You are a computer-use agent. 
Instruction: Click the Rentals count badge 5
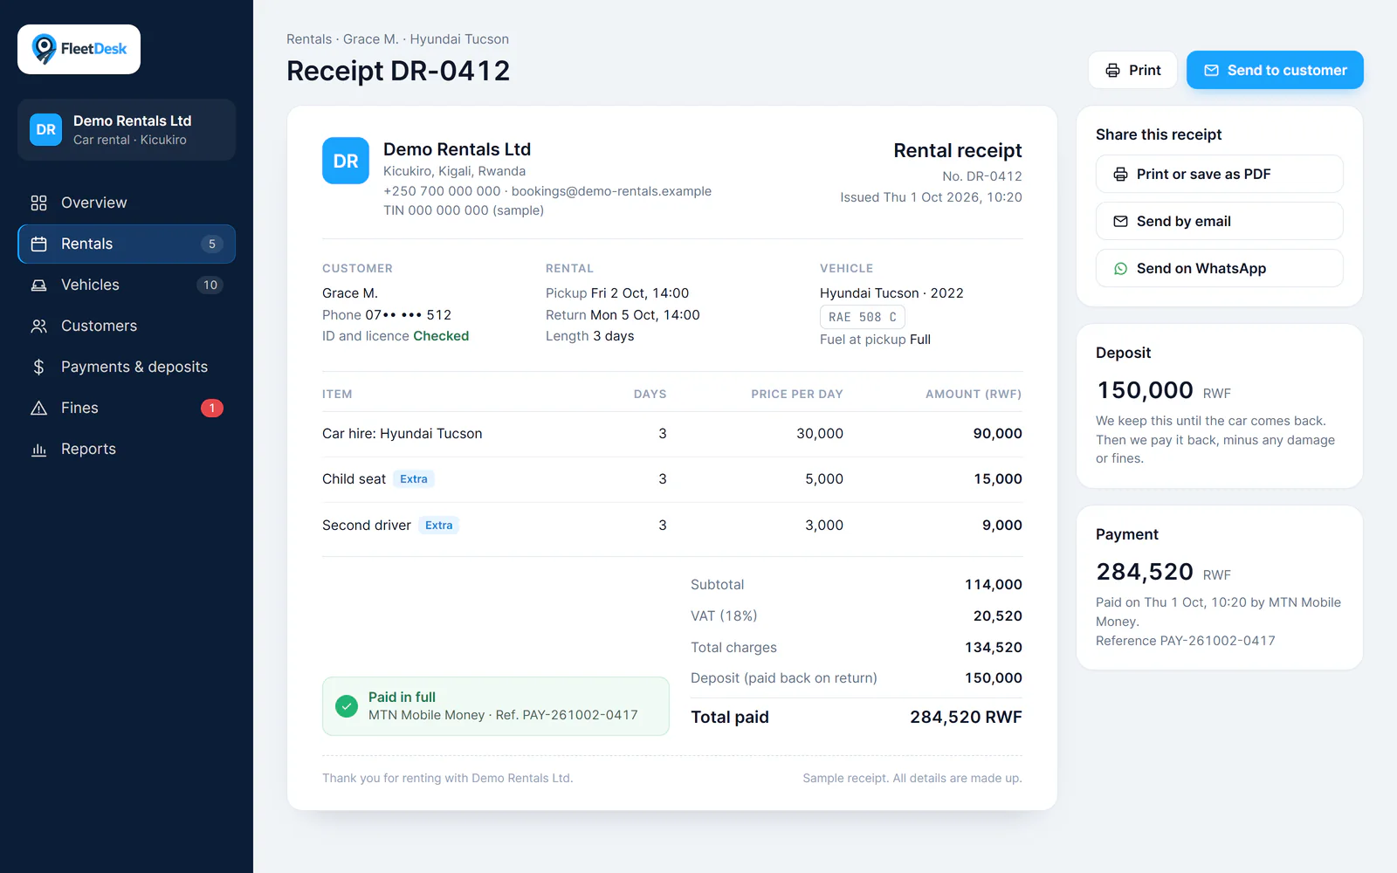click(212, 244)
